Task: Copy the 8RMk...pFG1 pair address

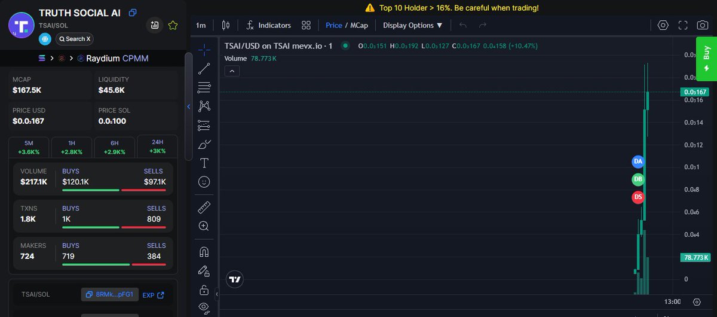Action: pos(110,294)
